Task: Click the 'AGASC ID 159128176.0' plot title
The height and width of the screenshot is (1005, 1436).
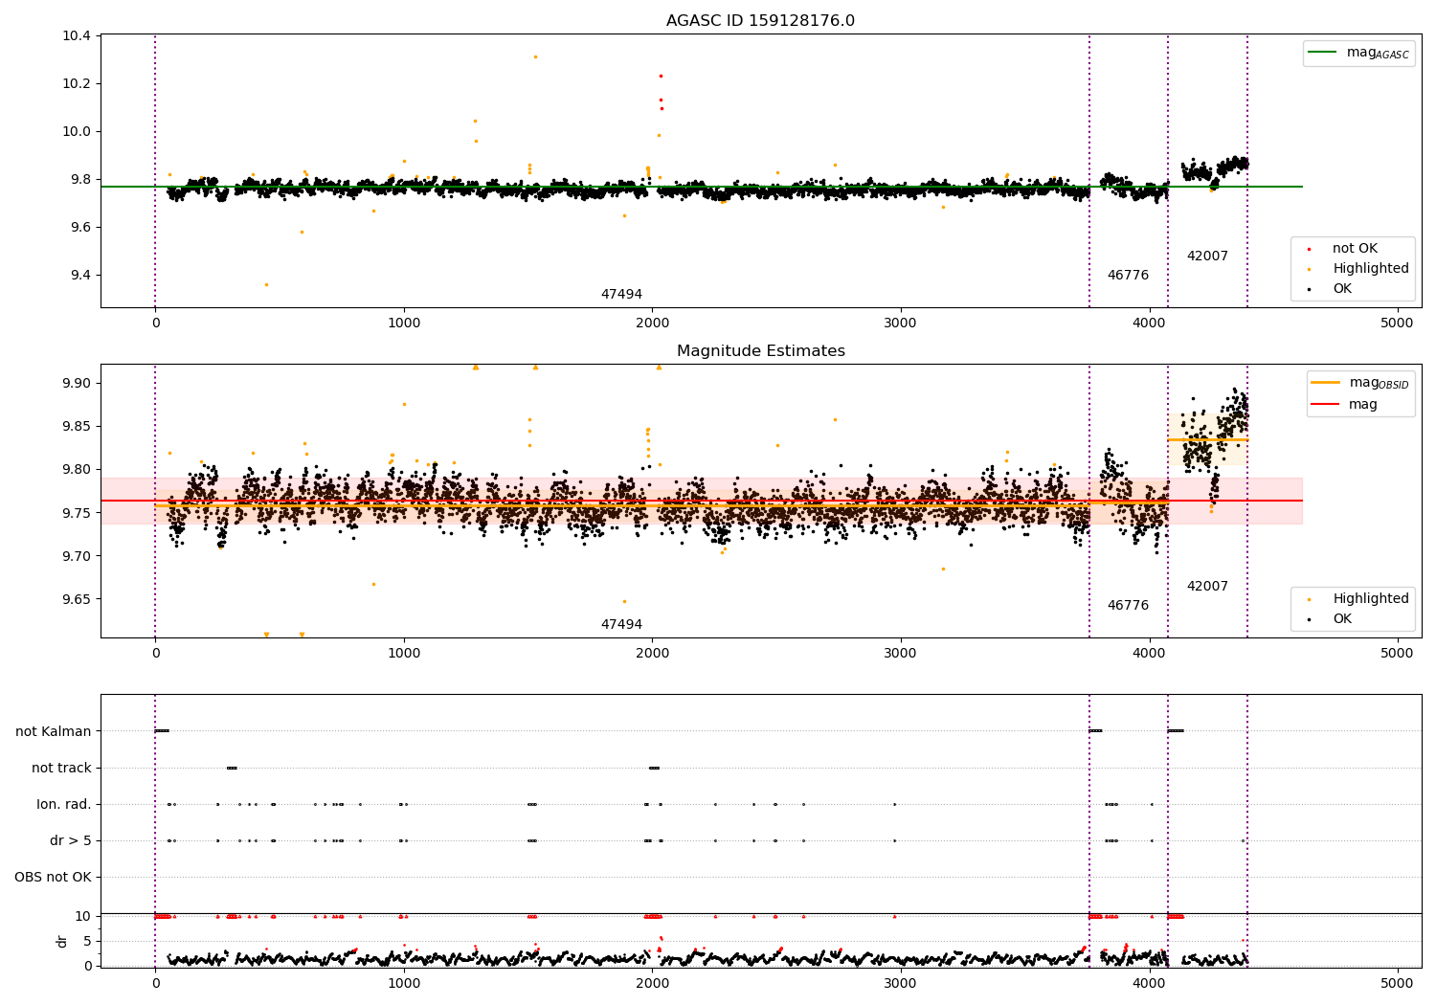Action: tap(760, 21)
